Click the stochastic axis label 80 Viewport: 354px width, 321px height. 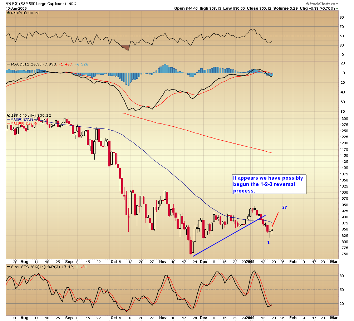[x=342, y=276]
